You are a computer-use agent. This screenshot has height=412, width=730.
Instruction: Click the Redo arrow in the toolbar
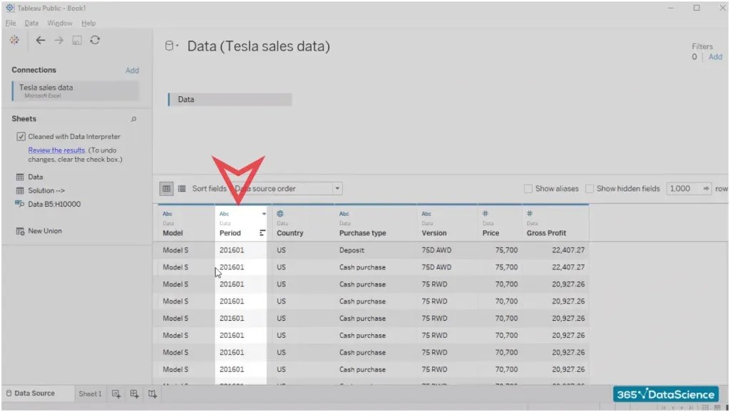[x=58, y=41]
